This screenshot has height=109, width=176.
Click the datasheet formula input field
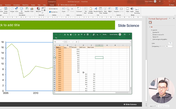click(x=104, y=42)
